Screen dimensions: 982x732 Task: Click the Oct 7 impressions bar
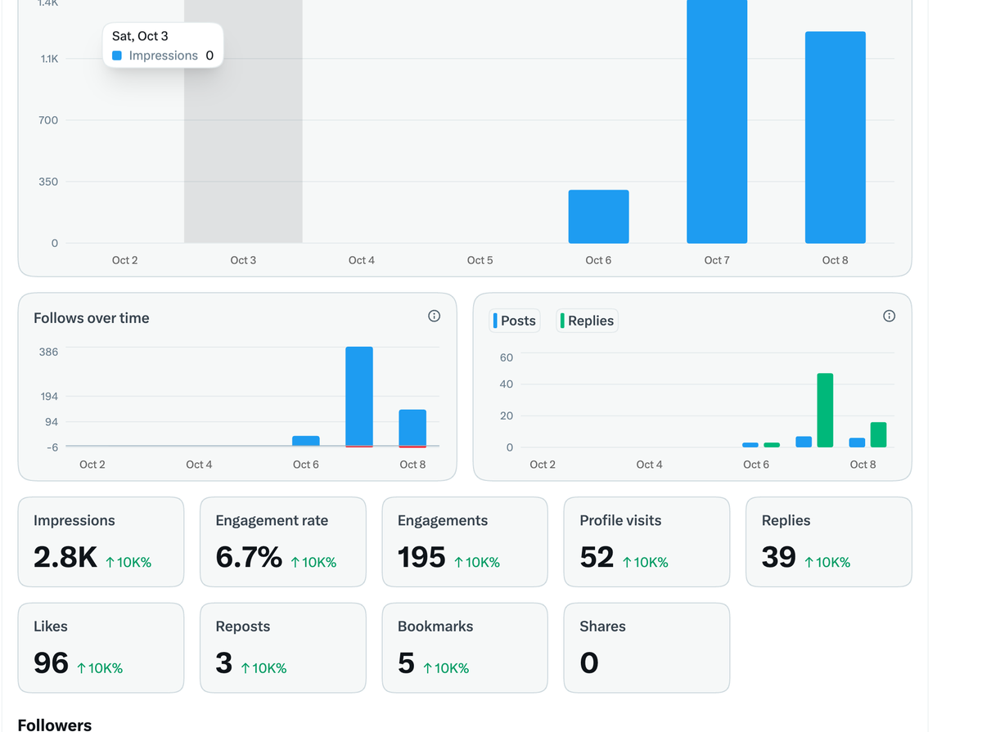717,122
